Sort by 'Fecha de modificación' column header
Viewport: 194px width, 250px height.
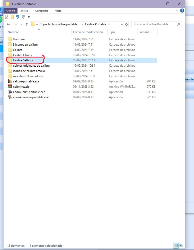point(88,32)
